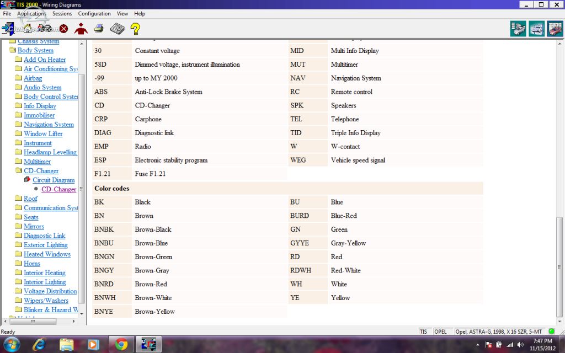Select Heated Windows in the tree

tap(47, 254)
